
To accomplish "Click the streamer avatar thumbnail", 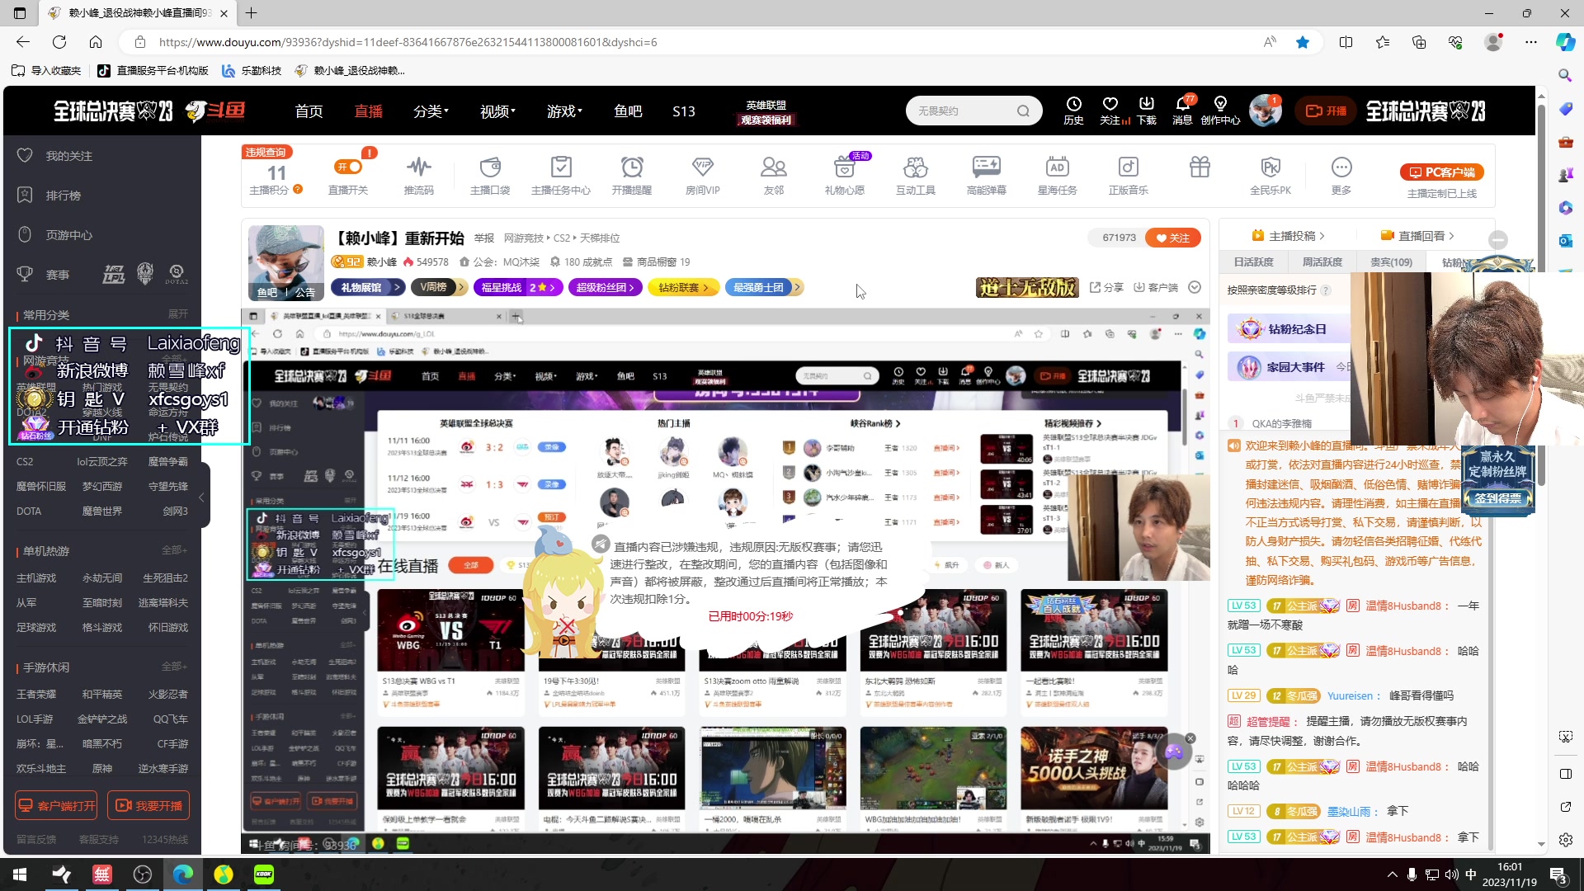I will [x=286, y=262].
